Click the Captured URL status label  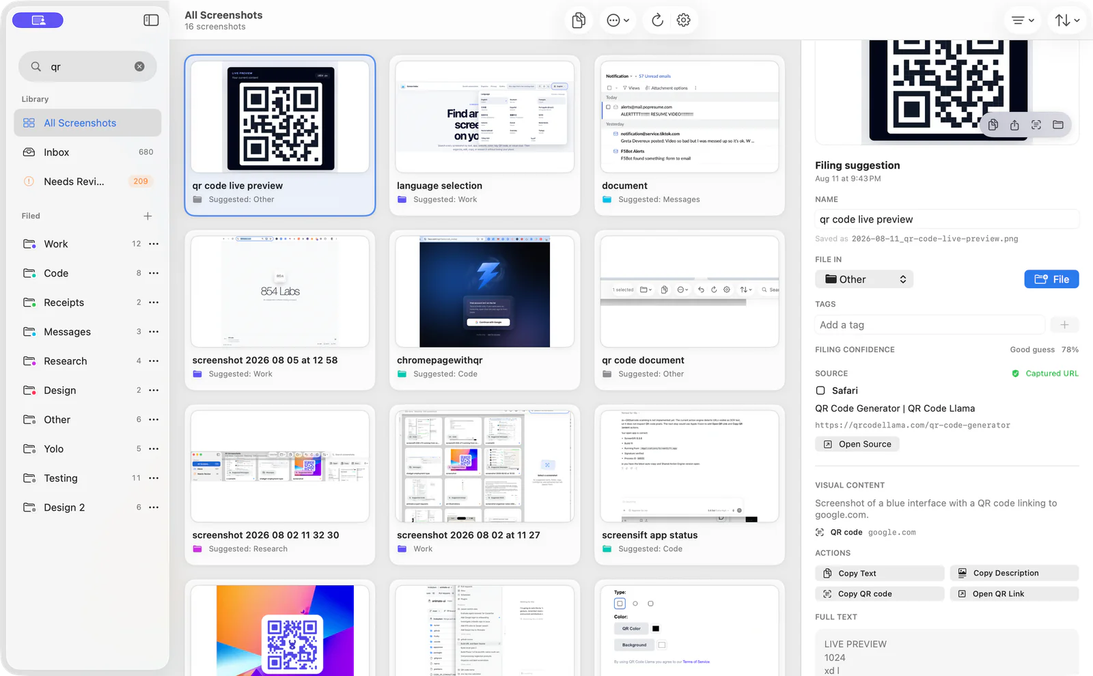[1045, 374]
